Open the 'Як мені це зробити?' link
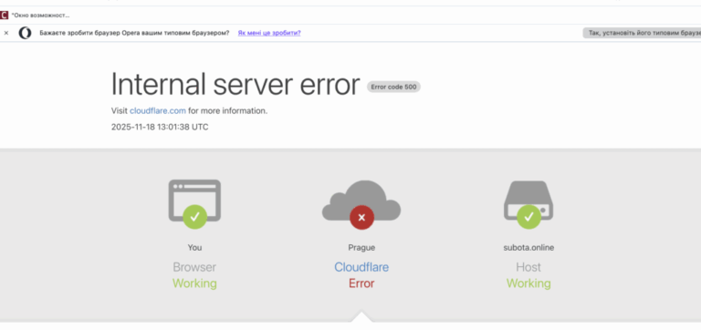The width and height of the screenshot is (701, 330). click(x=269, y=33)
